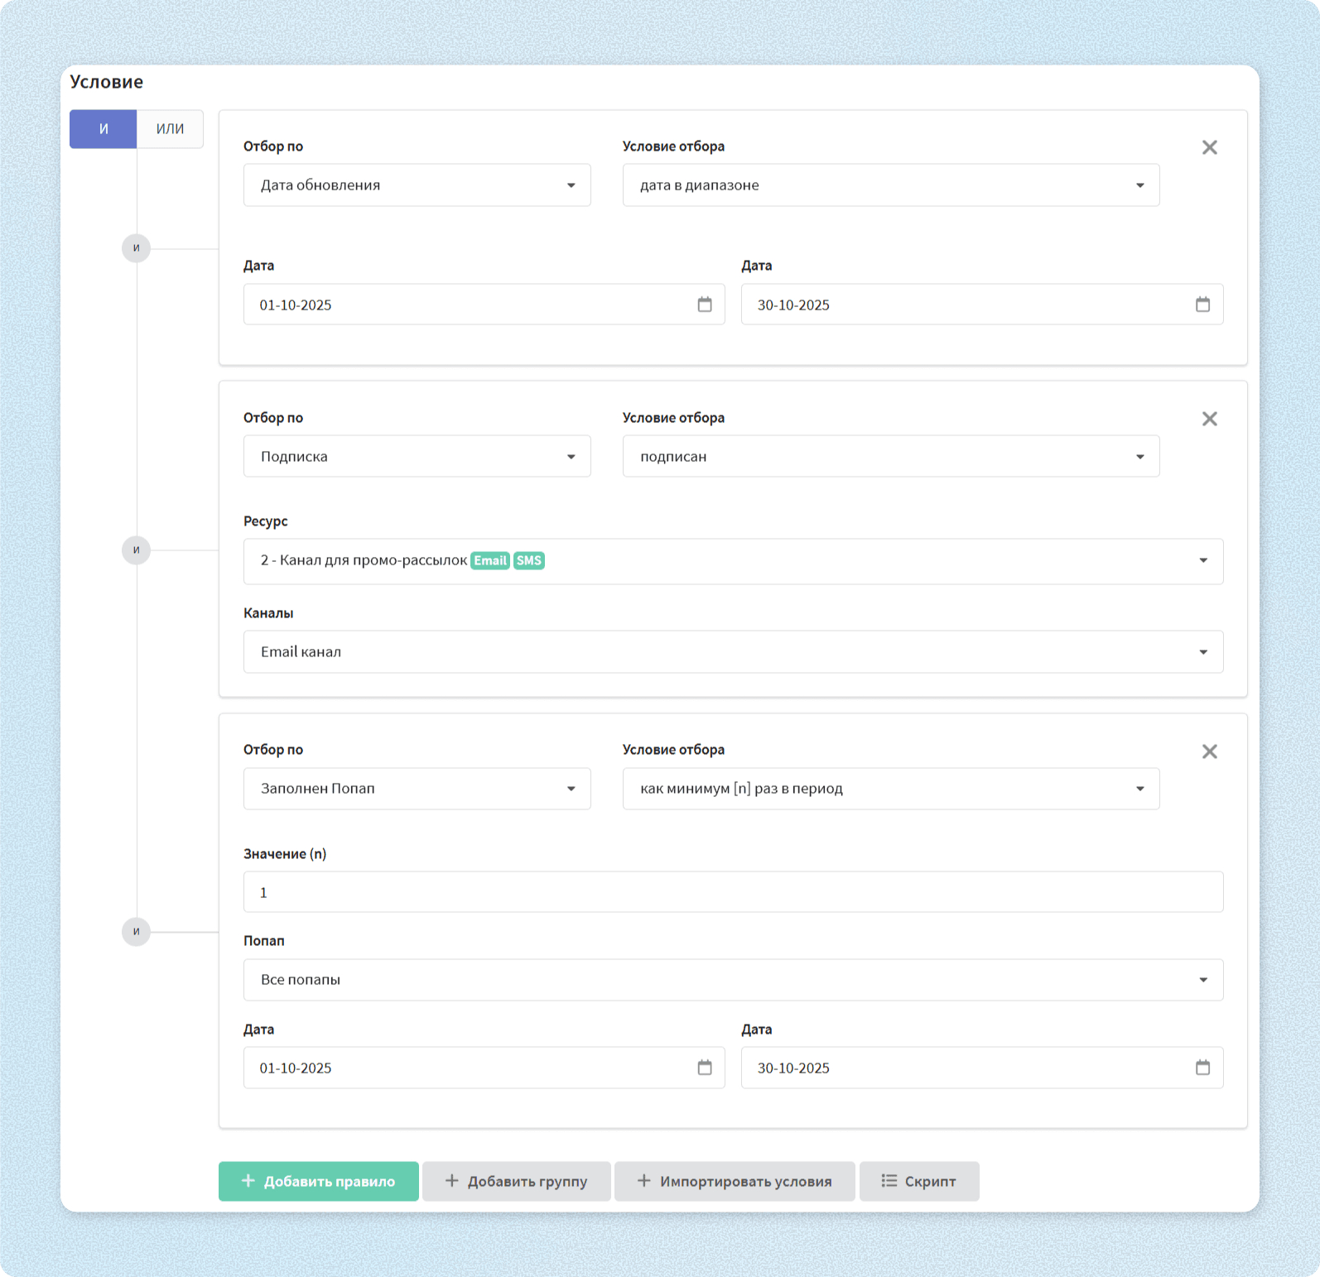Switch group logic to ИЛИ
The height and width of the screenshot is (1277, 1320).
(170, 129)
